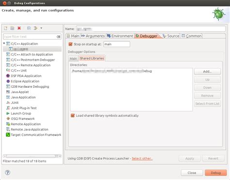Open the Shared Libraries sub-tab
The height and width of the screenshot is (180, 230).
(x=92, y=58)
